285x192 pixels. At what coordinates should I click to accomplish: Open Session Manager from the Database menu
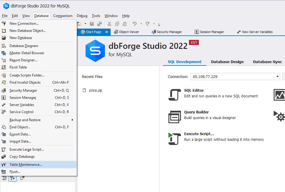point(38,97)
